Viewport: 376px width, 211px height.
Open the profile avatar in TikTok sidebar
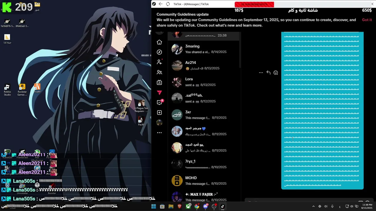click(159, 122)
